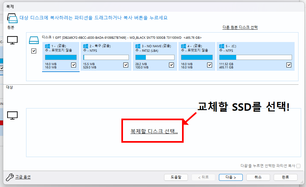The width and height of the screenshot is (306, 187).
Task: Uncheck the 복구 NTFS partition checkbox
Action: 126,65
